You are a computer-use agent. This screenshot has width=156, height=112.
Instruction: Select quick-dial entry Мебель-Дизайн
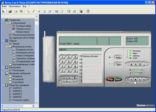point(92,56)
